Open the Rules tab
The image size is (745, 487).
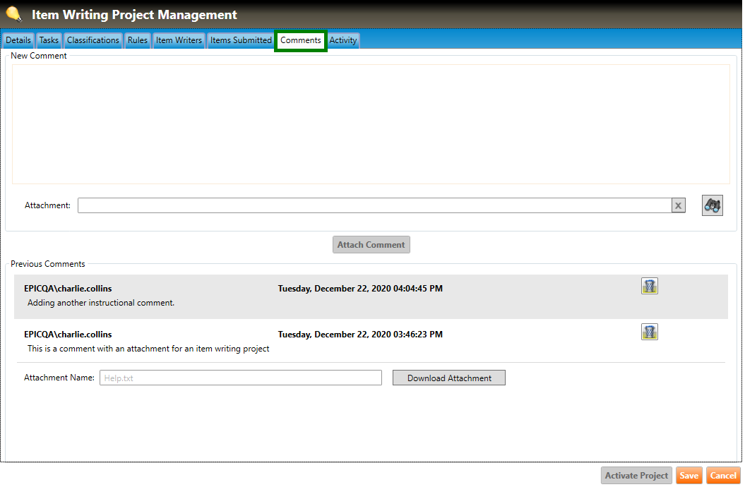[137, 40]
